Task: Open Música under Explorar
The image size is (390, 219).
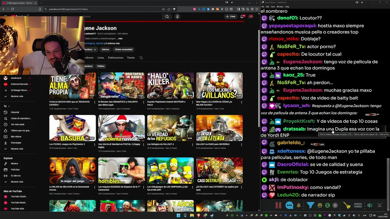Action: coord(14,163)
